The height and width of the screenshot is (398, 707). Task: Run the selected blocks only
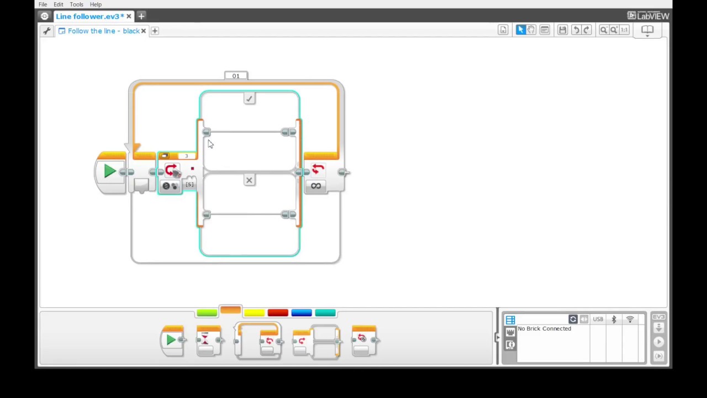pyautogui.click(x=658, y=356)
